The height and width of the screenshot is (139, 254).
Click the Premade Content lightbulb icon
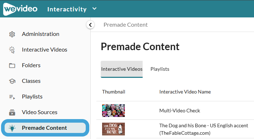12,128
